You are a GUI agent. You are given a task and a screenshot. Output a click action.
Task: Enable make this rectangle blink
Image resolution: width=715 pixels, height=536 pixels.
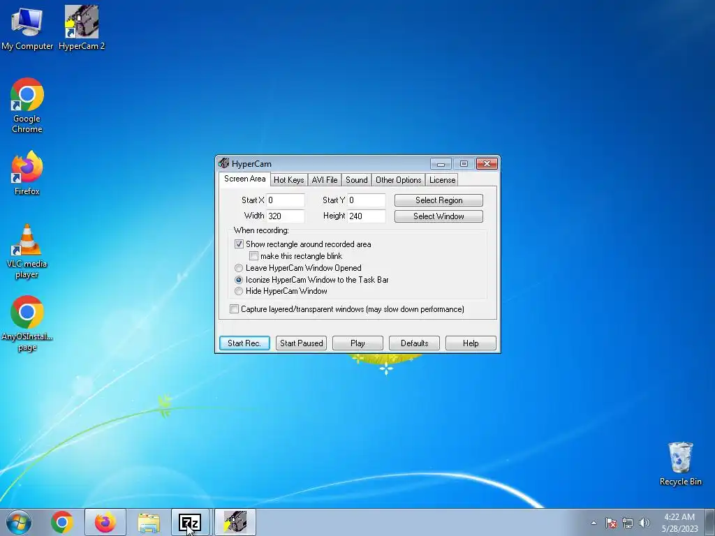(253, 256)
